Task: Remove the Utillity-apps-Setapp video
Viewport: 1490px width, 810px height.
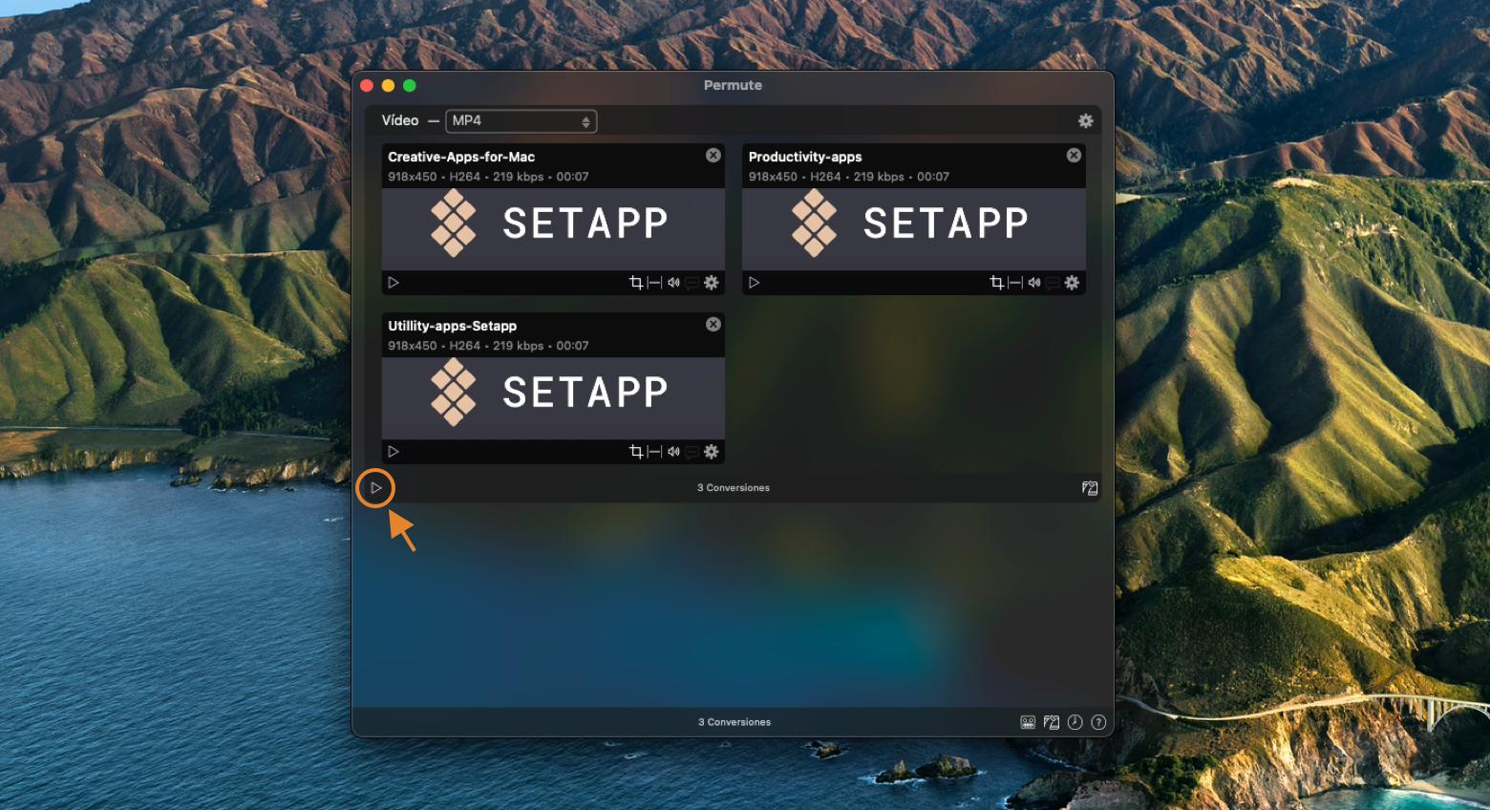Action: (x=713, y=325)
